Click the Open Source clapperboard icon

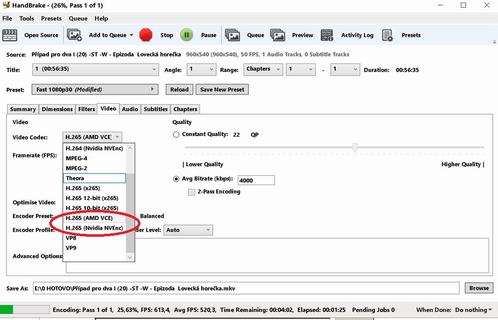(10, 35)
